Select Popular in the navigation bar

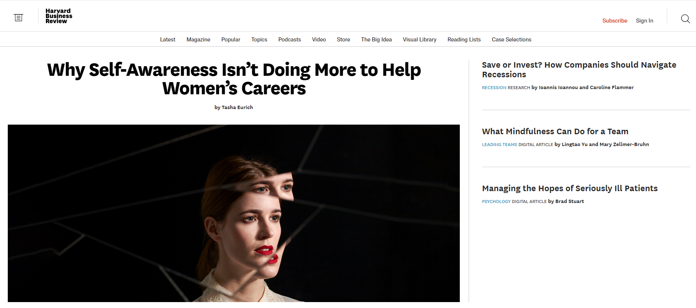(x=231, y=40)
